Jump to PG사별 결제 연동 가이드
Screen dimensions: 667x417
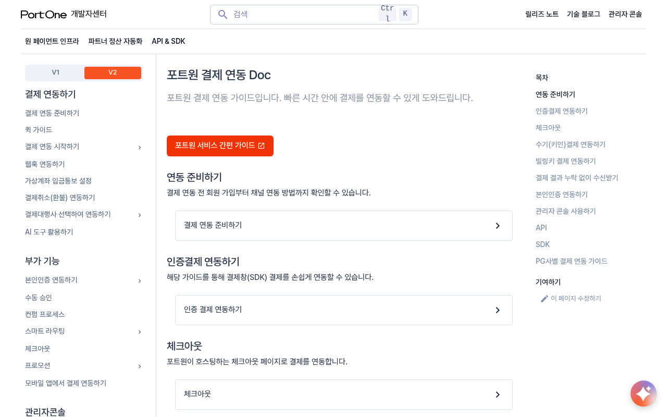tap(572, 261)
